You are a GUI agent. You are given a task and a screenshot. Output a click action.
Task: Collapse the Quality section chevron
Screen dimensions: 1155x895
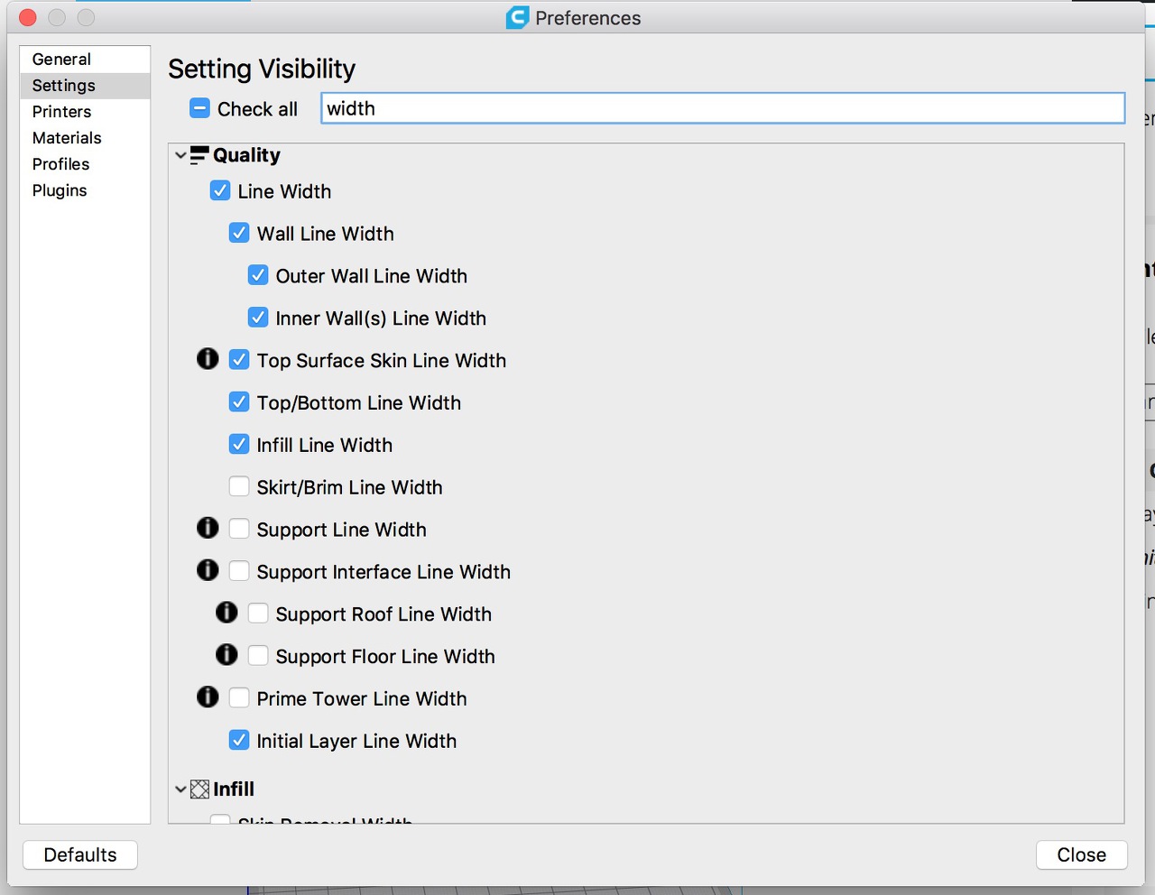(x=180, y=155)
